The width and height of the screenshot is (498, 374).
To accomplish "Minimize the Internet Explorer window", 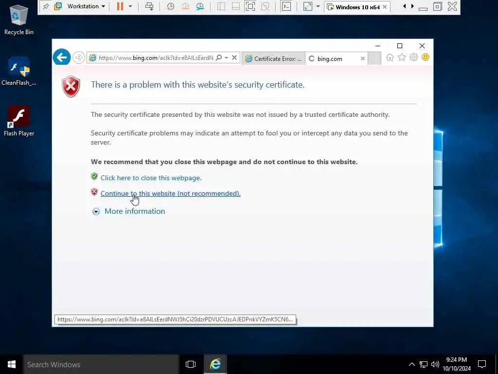I will (x=377, y=46).
